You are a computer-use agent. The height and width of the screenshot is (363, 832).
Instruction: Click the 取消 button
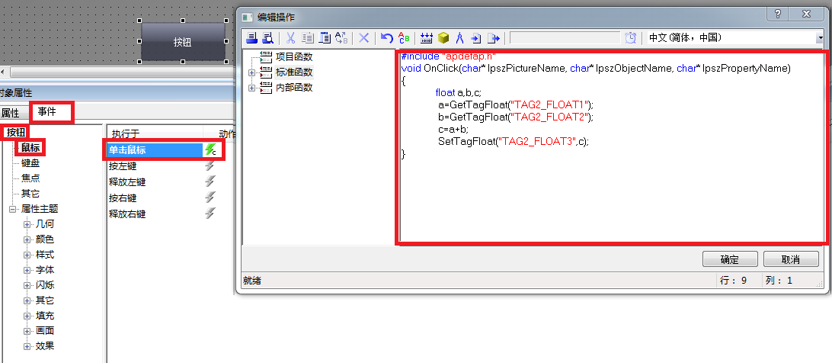(x=791, y=259)
